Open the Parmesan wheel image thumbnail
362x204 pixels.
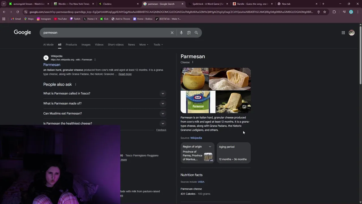195,79
